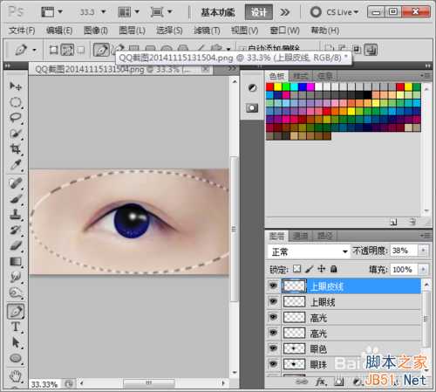The image size is (436, 392).
Task: Expand more workspaces chevron
Action: (x=284, y=12)
